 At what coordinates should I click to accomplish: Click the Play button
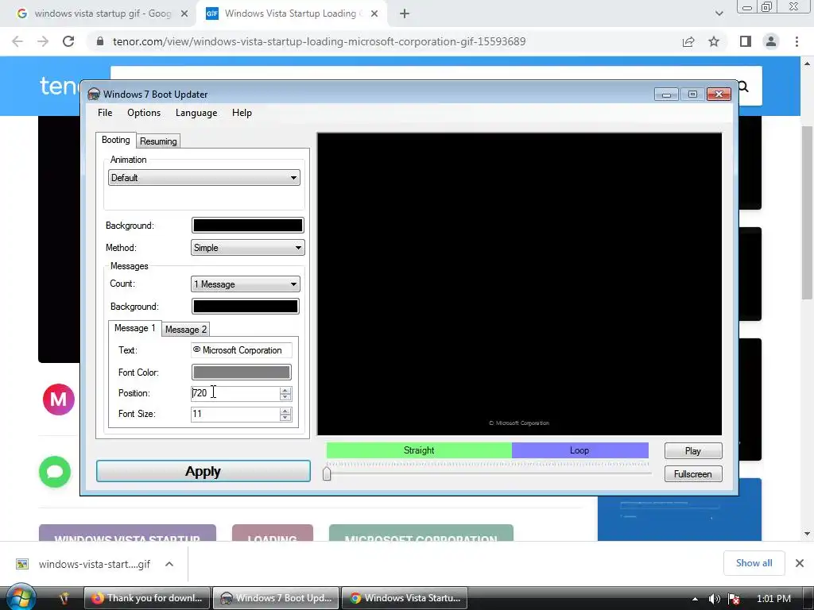(x=693, y=451)
